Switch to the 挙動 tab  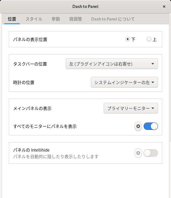56,19
